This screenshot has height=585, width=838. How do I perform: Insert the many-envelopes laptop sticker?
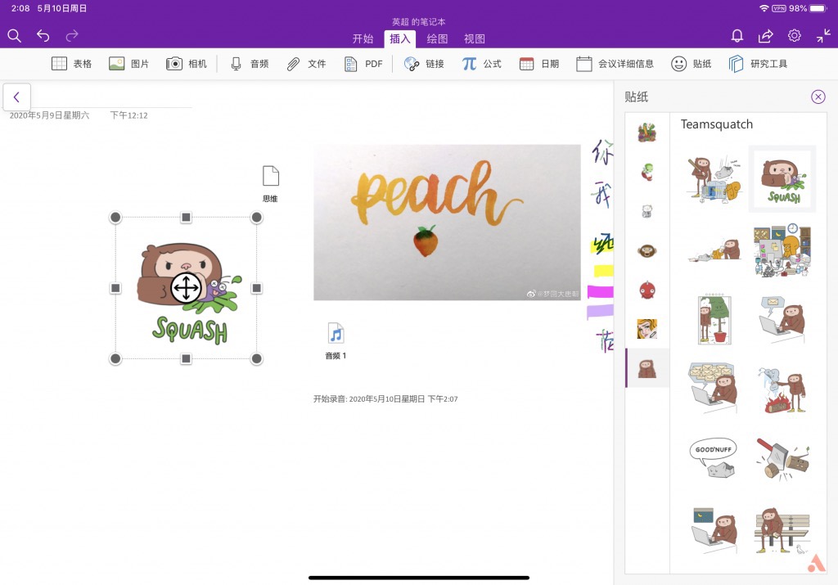[x=714, y=389]
